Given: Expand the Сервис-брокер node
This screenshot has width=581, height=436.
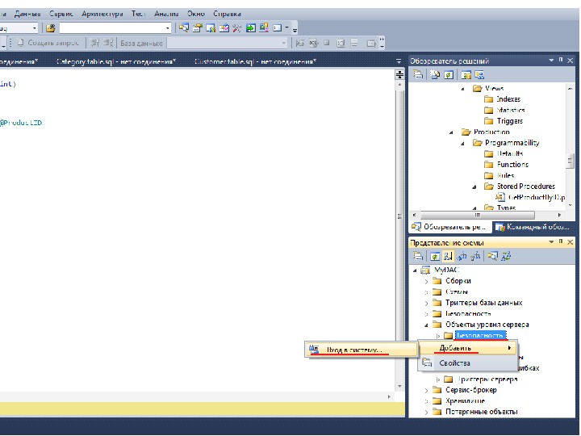Looking at the screenshot, I should (426, 391).
